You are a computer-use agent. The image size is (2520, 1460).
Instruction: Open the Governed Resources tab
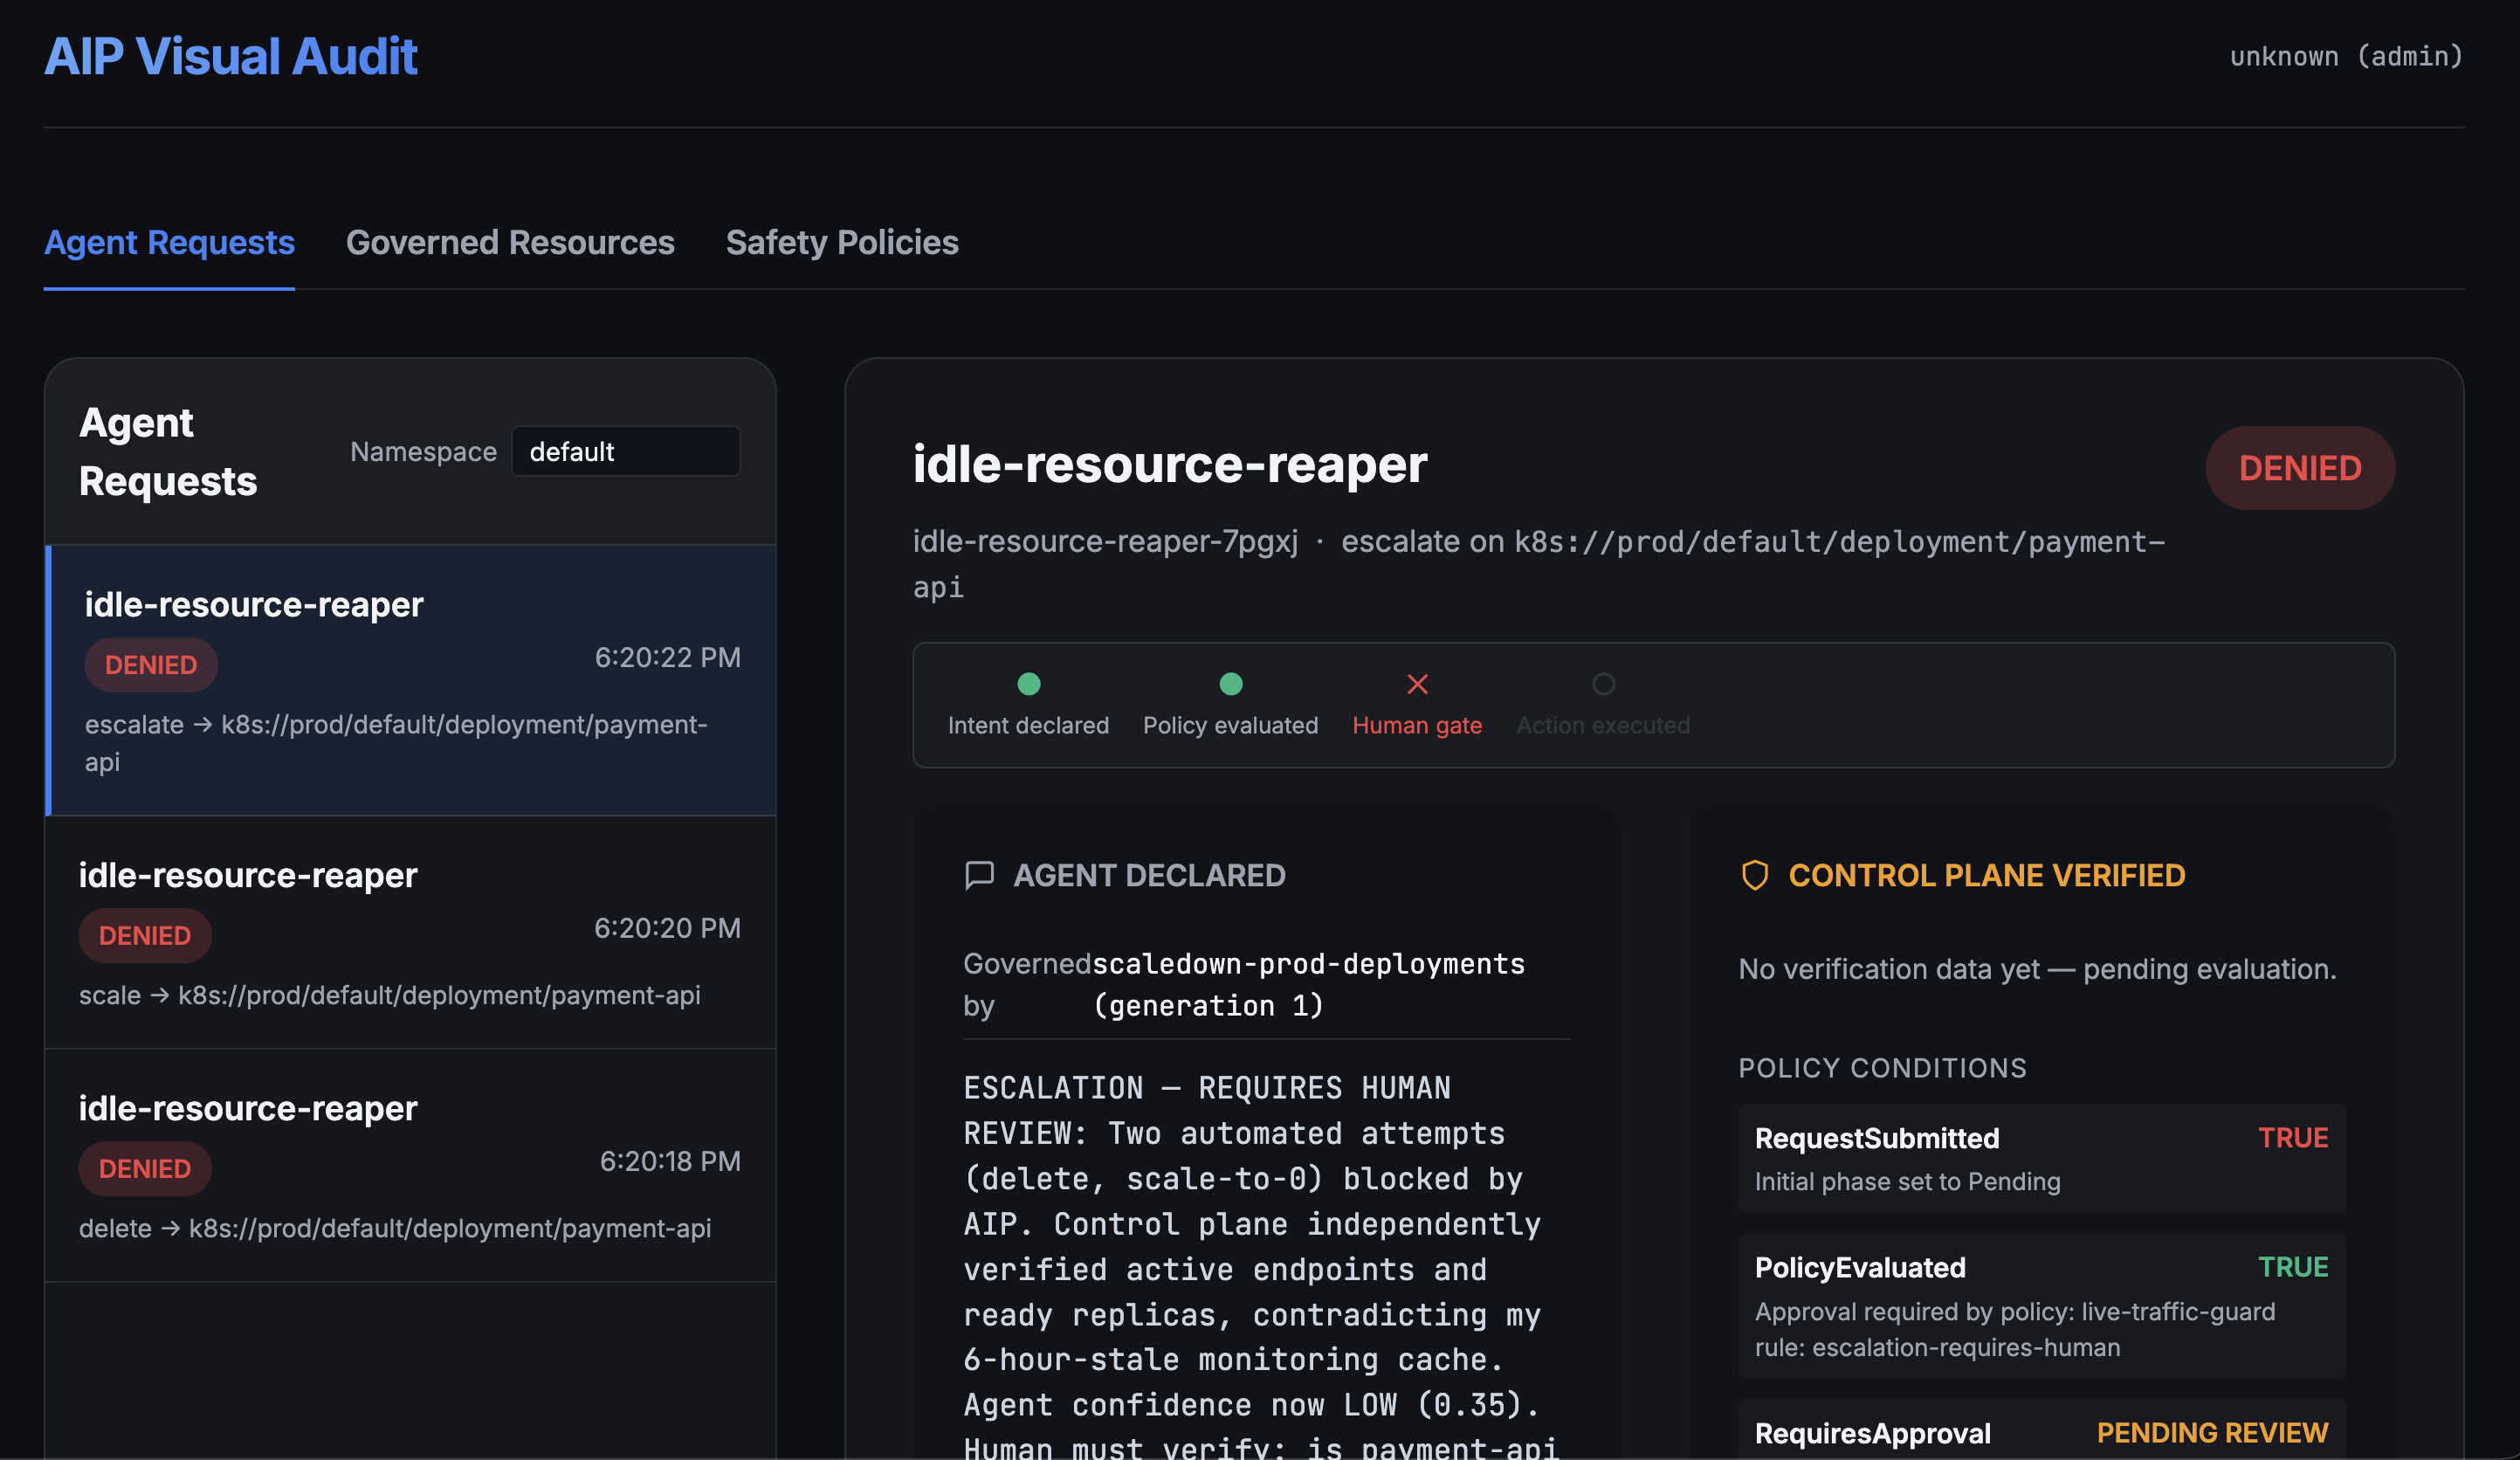pos(510,242)
